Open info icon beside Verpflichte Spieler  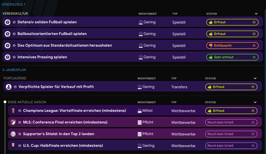(x=15, y=87)
